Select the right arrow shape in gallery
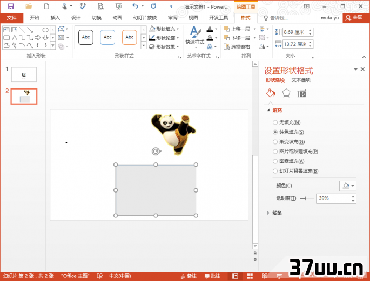This screenshot has height=281, width=370. pyautogui.click(x=37, y=38)
